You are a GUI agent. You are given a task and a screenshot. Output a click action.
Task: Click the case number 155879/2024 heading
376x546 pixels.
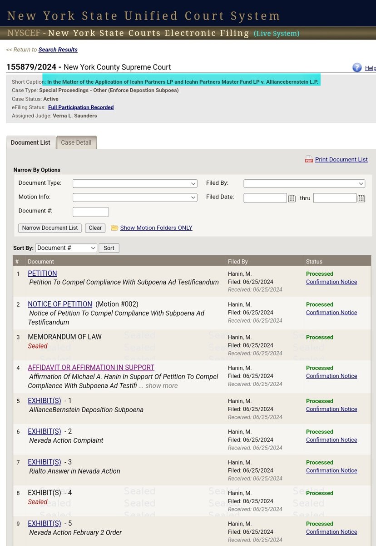click(31, 67)
